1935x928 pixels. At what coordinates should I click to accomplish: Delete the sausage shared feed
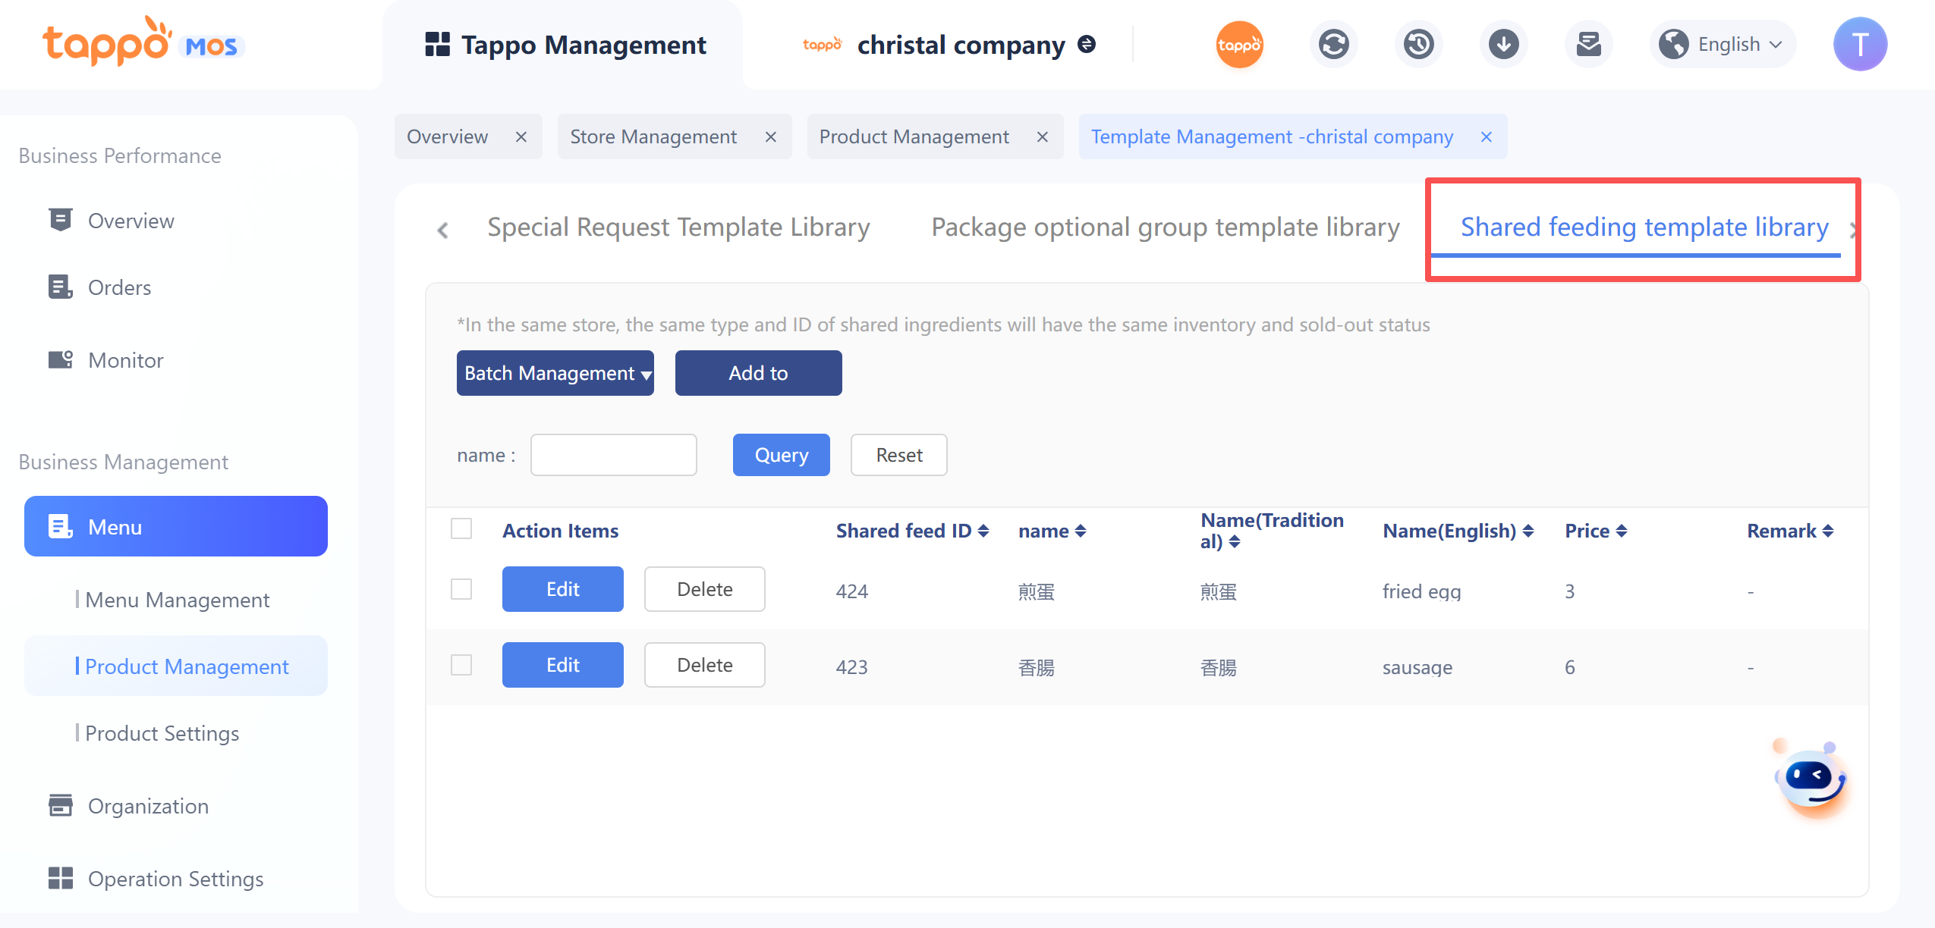pos(704,665)
